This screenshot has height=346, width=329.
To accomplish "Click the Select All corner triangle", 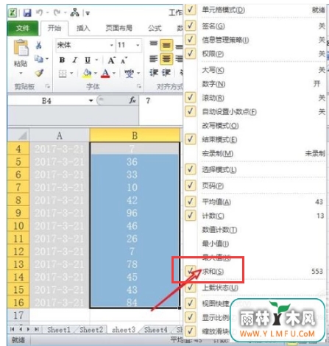I will pyautogui.click(x=23, y=135).
